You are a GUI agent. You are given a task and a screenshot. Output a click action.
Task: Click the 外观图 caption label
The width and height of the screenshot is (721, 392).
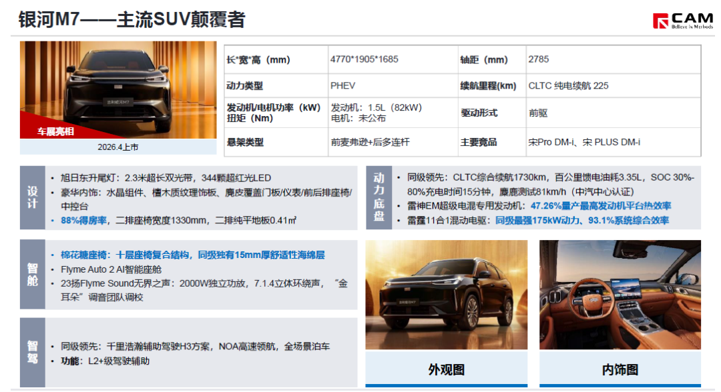(x=447, y=369)
